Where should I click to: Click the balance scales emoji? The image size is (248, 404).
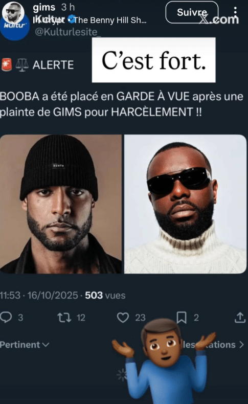coord(22,64)
